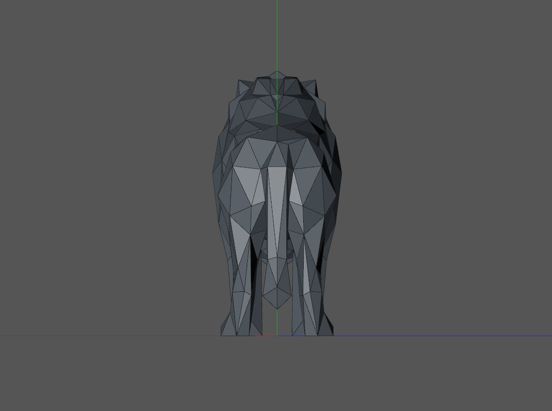Click the lion's tail tip polygon

tap(277, 298)
